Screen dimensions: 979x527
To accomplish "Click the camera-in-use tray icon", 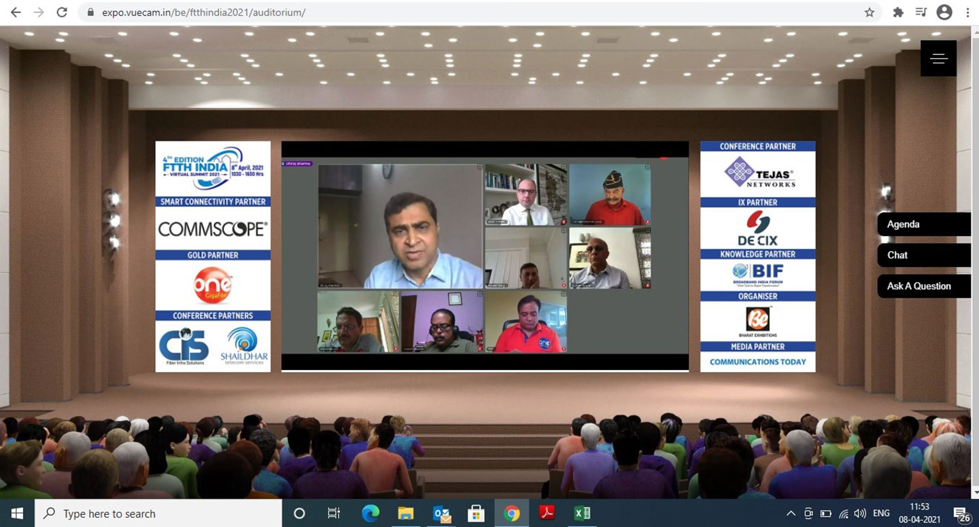I will 808,513.
